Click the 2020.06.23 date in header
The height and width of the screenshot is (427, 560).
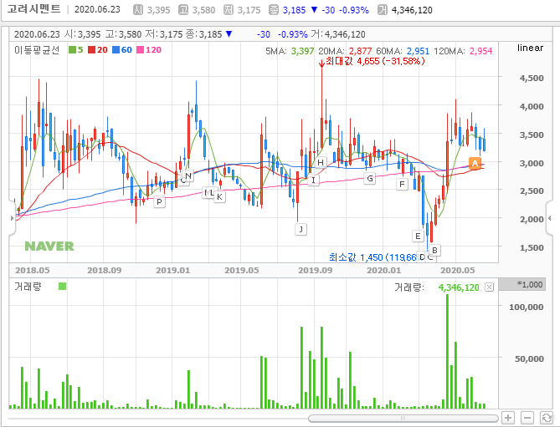coord(97,9)
